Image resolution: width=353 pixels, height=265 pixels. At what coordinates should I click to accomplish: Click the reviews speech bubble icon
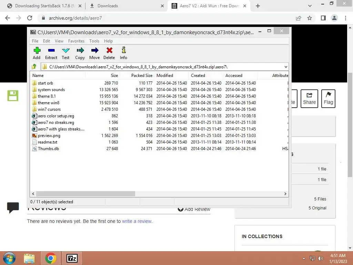13,207
